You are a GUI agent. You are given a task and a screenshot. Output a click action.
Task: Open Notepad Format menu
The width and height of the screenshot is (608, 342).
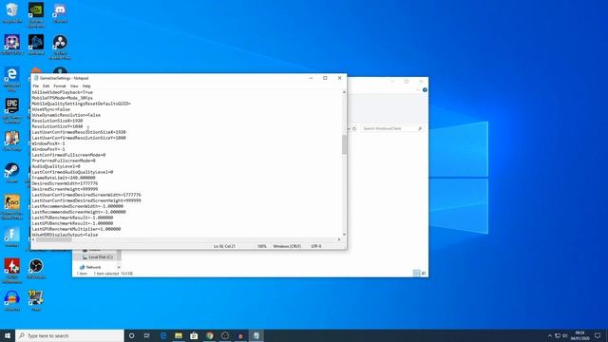[x=59, y=86]
